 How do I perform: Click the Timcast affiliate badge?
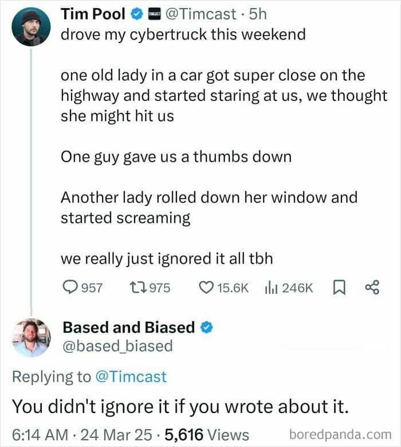coord(154,13)
